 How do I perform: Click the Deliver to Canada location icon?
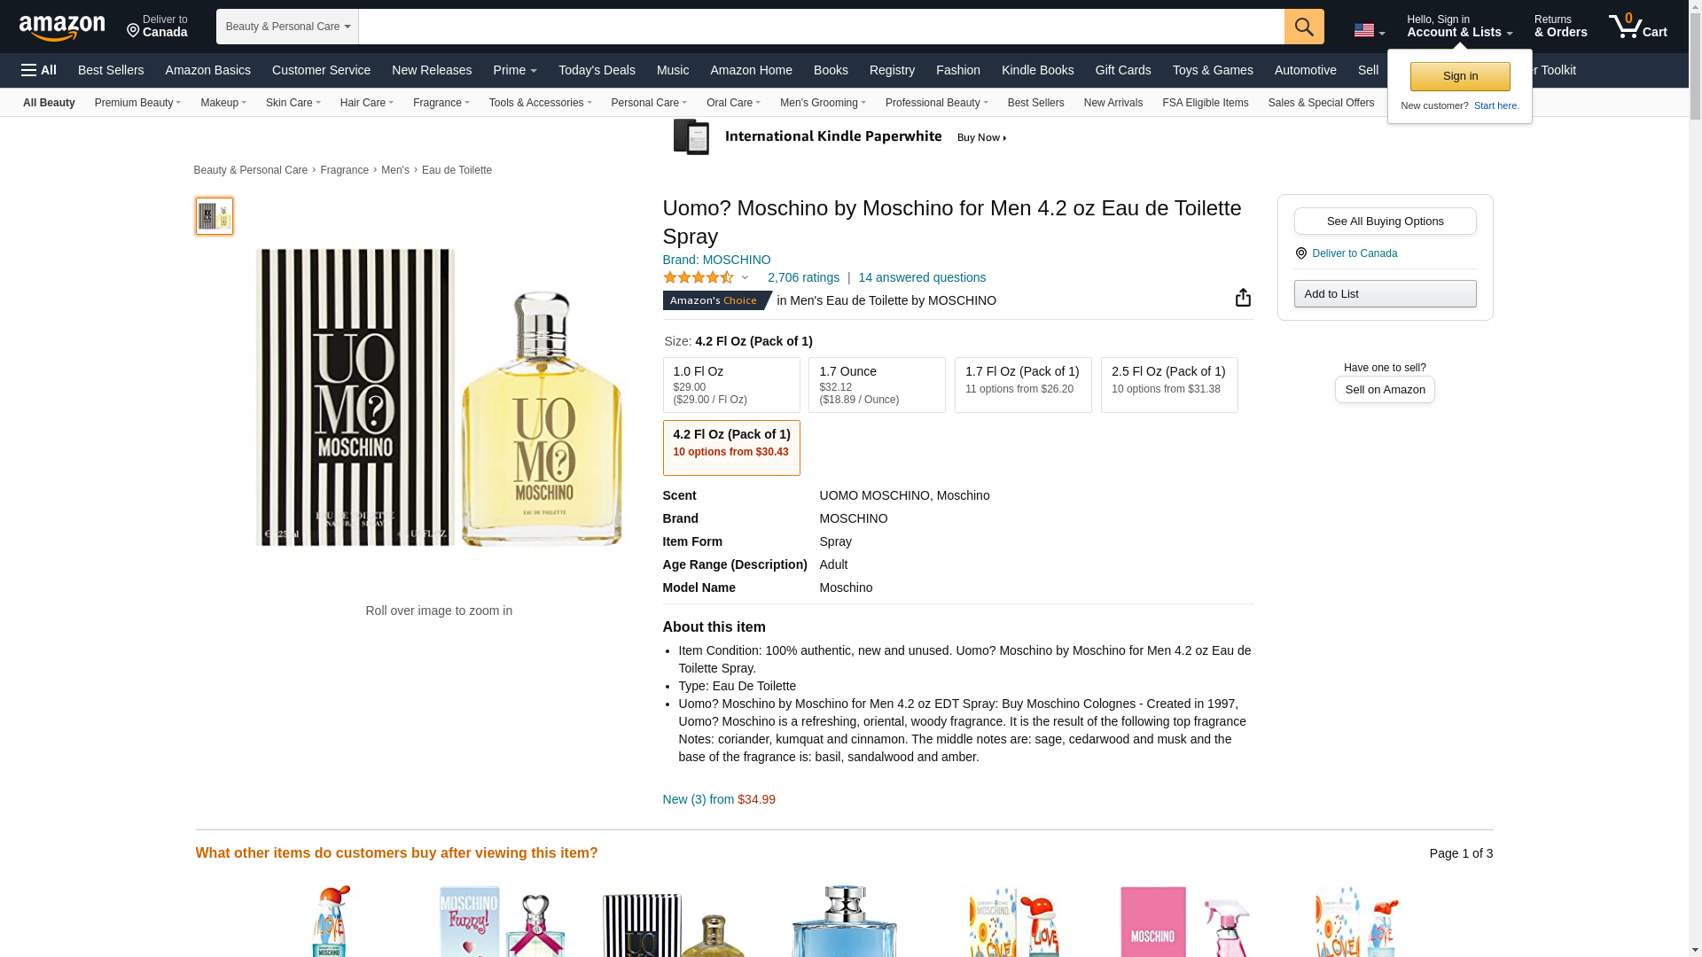[1301, 253]
